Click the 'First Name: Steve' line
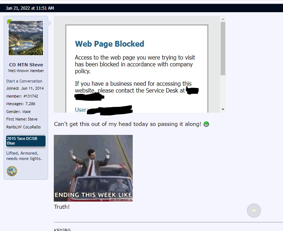283x231 pixels. (x=22, y=119)
